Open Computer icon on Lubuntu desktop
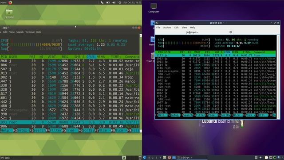284x160 pixels. pos(154,8)
